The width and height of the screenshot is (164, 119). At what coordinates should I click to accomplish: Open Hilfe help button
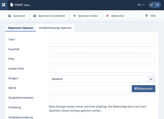click(x=150, y=16)
